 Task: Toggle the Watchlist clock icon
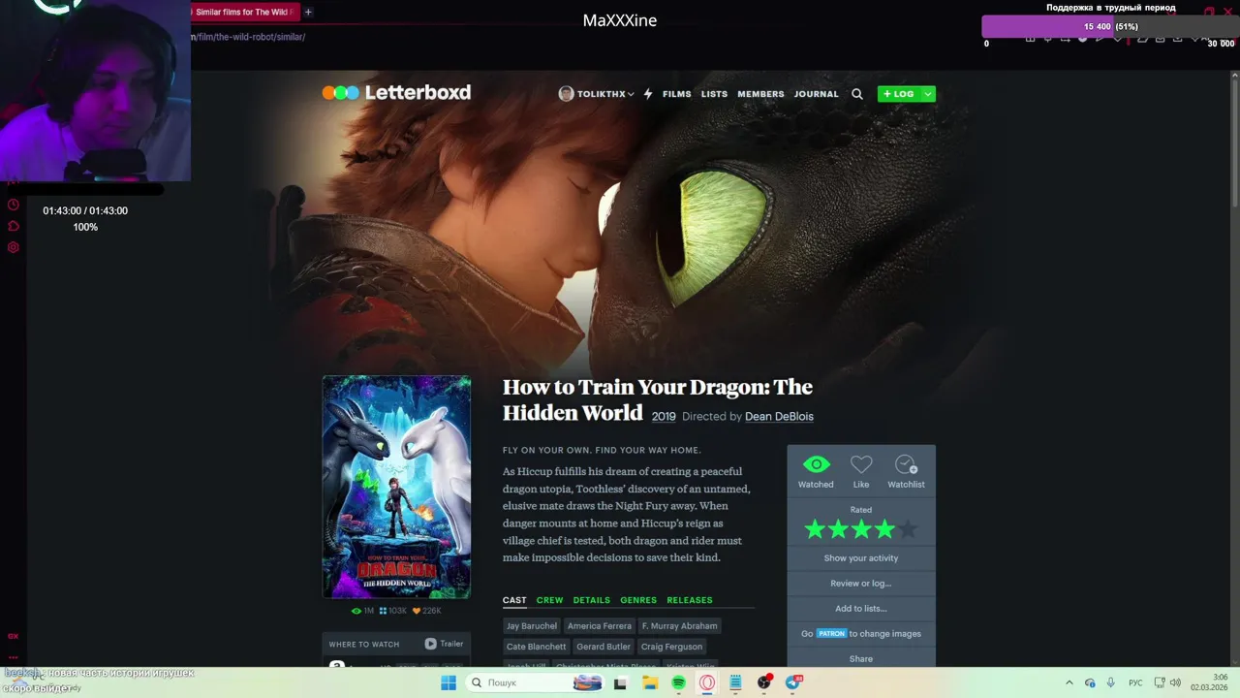(x=906, y=465)
